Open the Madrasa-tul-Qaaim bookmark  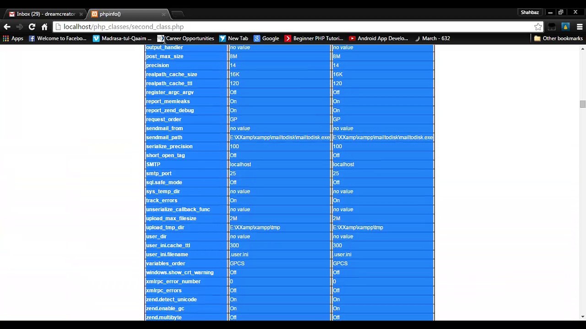click(x=122, y=38)
